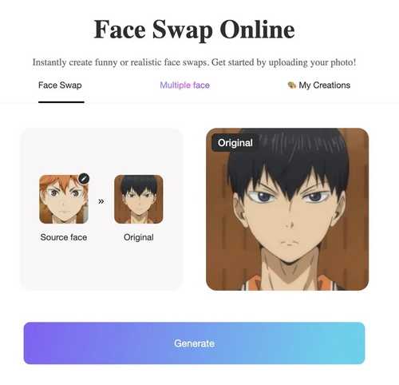The height and width of the screenshot is (385, 399).
Task: Open the Multiple face tab
Action: pos(184,85)
